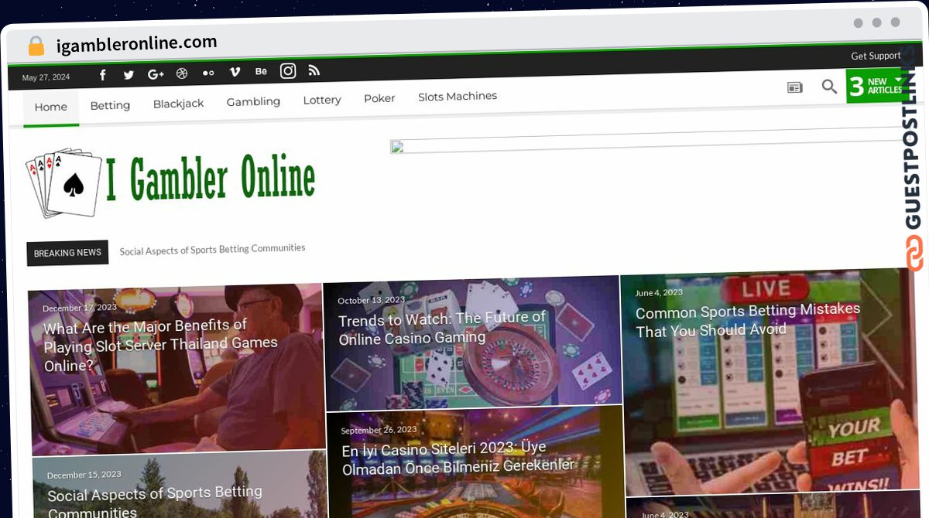Click the December 17, 2023 post date
Screen dimensions: 929x518
coord(80,308)
